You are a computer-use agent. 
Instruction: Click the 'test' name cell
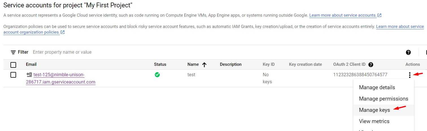tap(191, 75)
